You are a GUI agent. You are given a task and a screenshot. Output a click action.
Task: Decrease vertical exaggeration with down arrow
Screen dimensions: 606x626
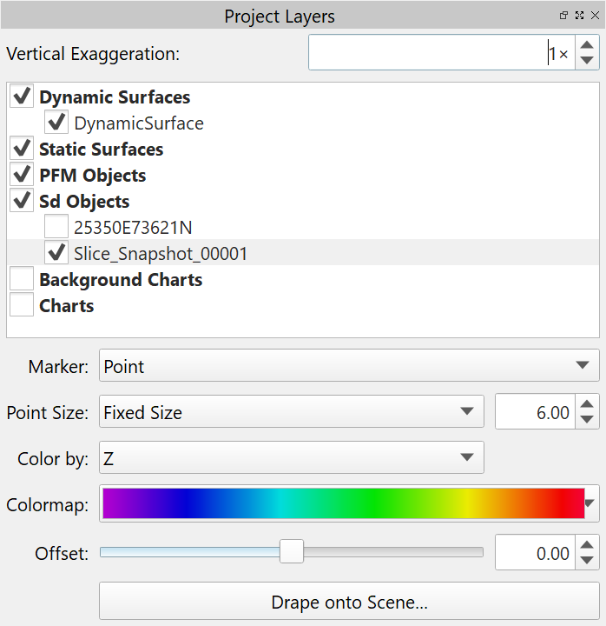[x=588, y=61]
